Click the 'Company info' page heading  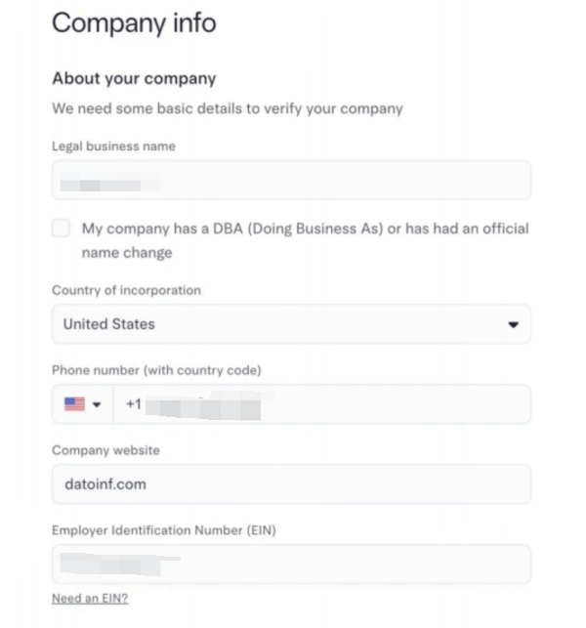(x=134, y=23)
